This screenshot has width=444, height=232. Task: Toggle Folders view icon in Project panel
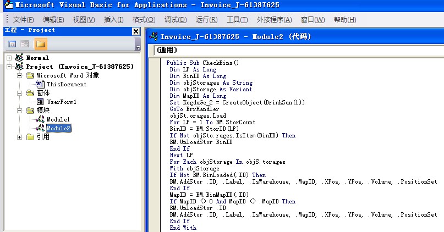[x=40, y=44]
